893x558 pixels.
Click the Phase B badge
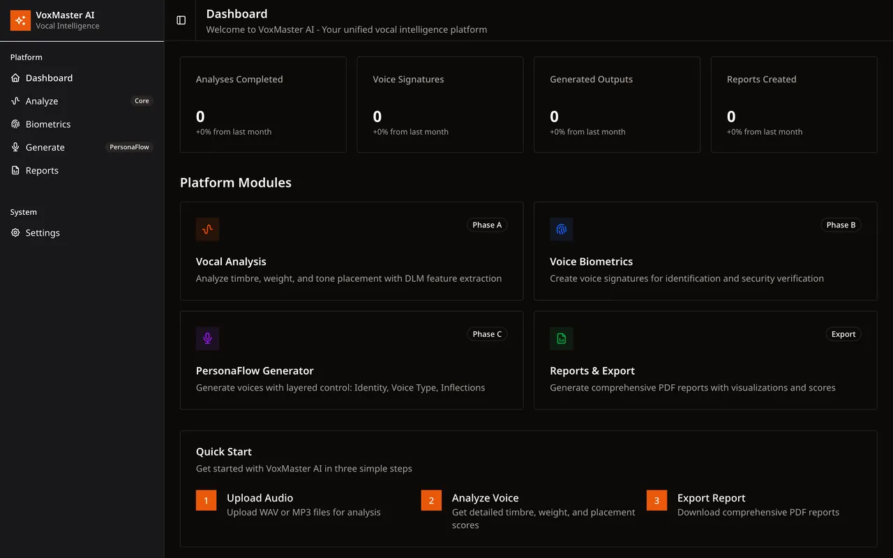coord(841,225)
